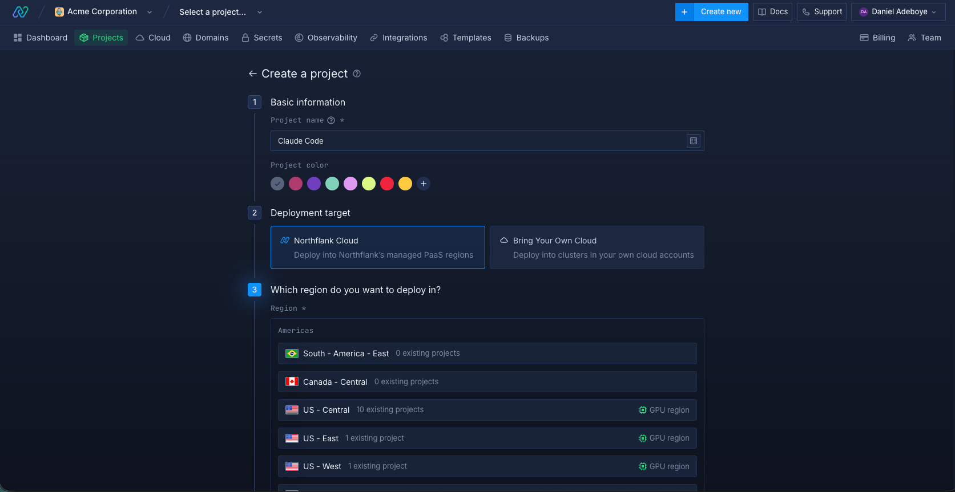The width and height of the screenshot is (955, 492).
Task: Pick the red project color
Action: tap(387, 184)
